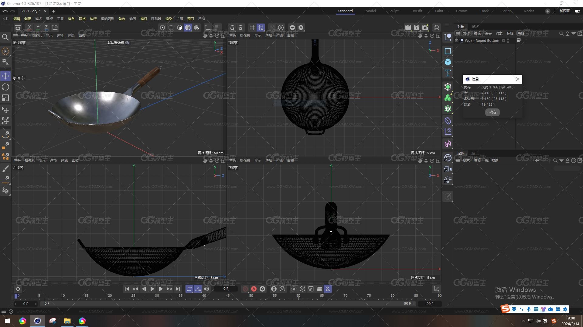The height and width of the screenshot is (327, 583).
Task: Expand the Wok - Round Bottom object tree
Action: tap(457, 41)
